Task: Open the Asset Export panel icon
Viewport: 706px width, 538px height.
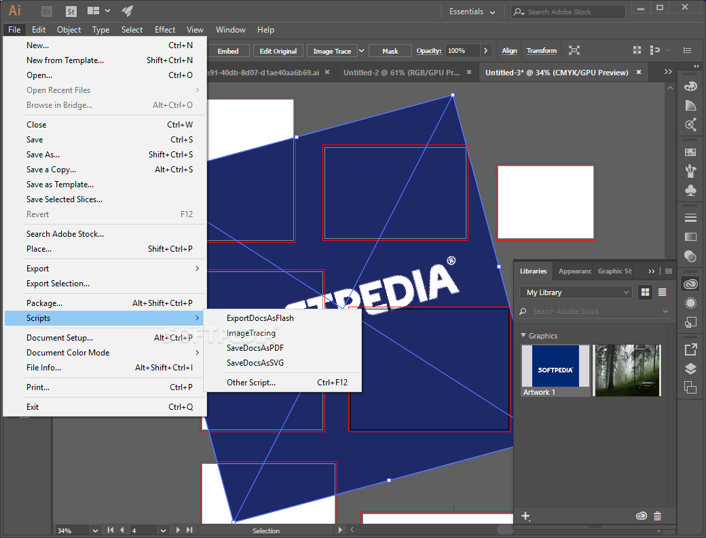Action: click(x=690, y=349)
